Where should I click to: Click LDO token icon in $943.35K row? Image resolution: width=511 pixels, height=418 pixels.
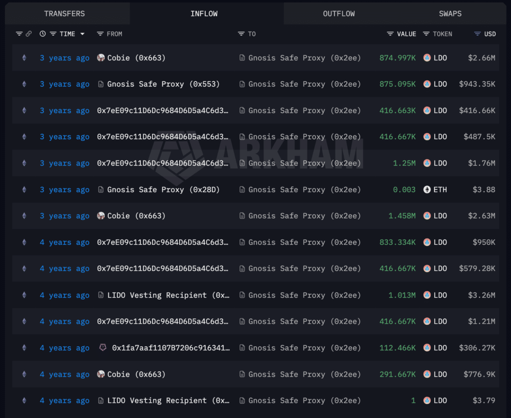coord(427,84)
